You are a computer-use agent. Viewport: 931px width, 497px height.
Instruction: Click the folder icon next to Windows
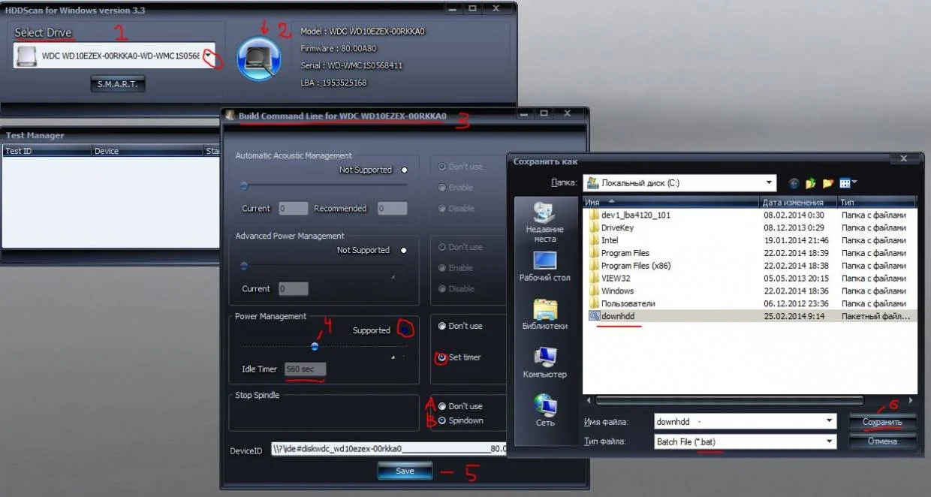coord(594,291)
